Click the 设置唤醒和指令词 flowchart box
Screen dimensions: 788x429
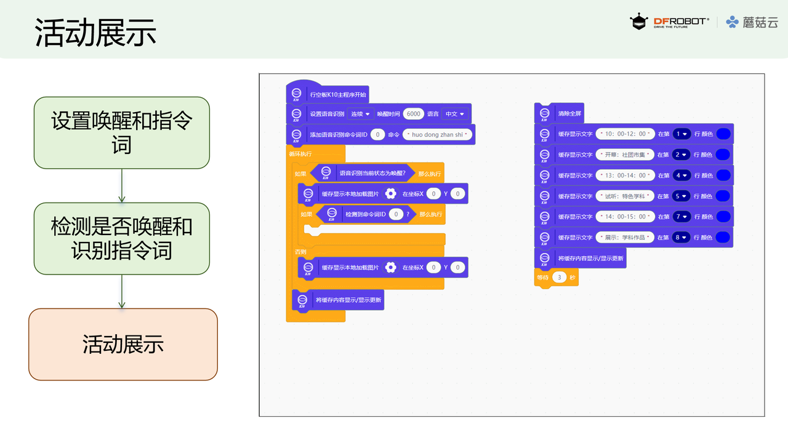(122, 132)
